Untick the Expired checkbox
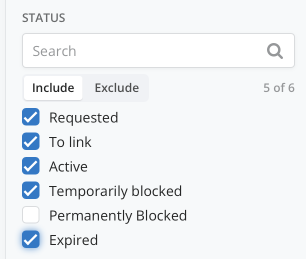This screenshot has width=306, height=259. coord(31,240)
